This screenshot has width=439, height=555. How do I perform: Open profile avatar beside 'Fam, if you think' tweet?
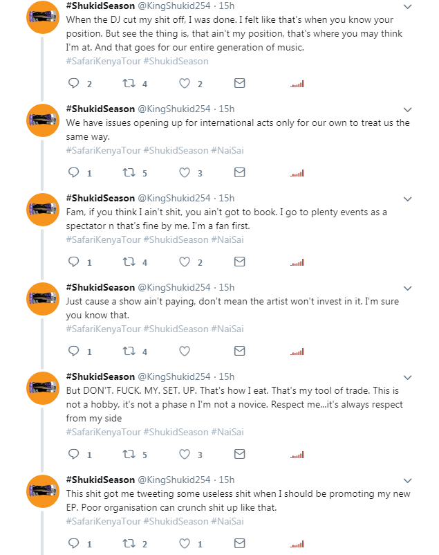(43, 210)
